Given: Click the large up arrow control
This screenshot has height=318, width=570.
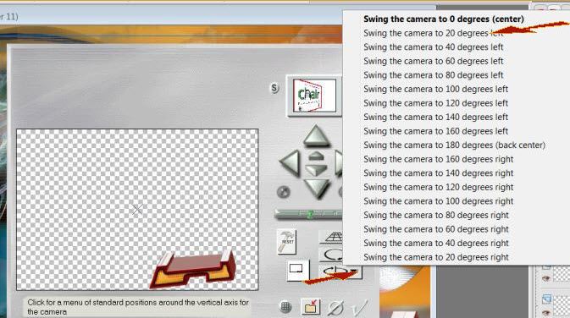Looking at the screenshot, I should [x=316, y=136].
